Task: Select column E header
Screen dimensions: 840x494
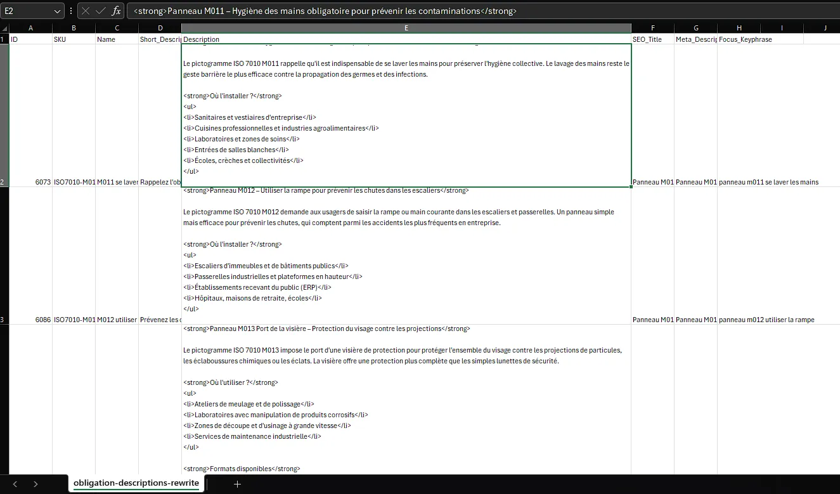Action: (406, 27)
